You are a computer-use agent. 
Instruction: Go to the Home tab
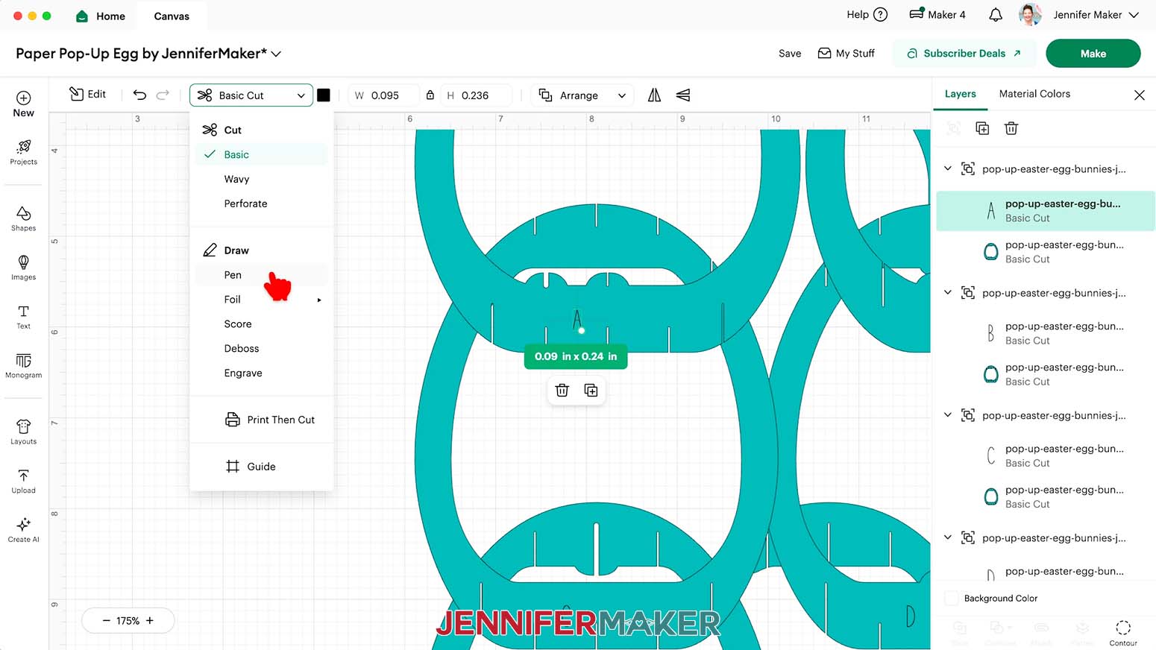pyautogui.click(x=101, y=16)
